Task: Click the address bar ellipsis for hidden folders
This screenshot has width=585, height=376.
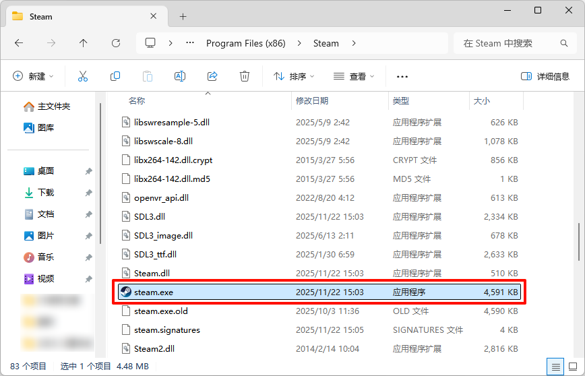Action: (x=190, y=43)
